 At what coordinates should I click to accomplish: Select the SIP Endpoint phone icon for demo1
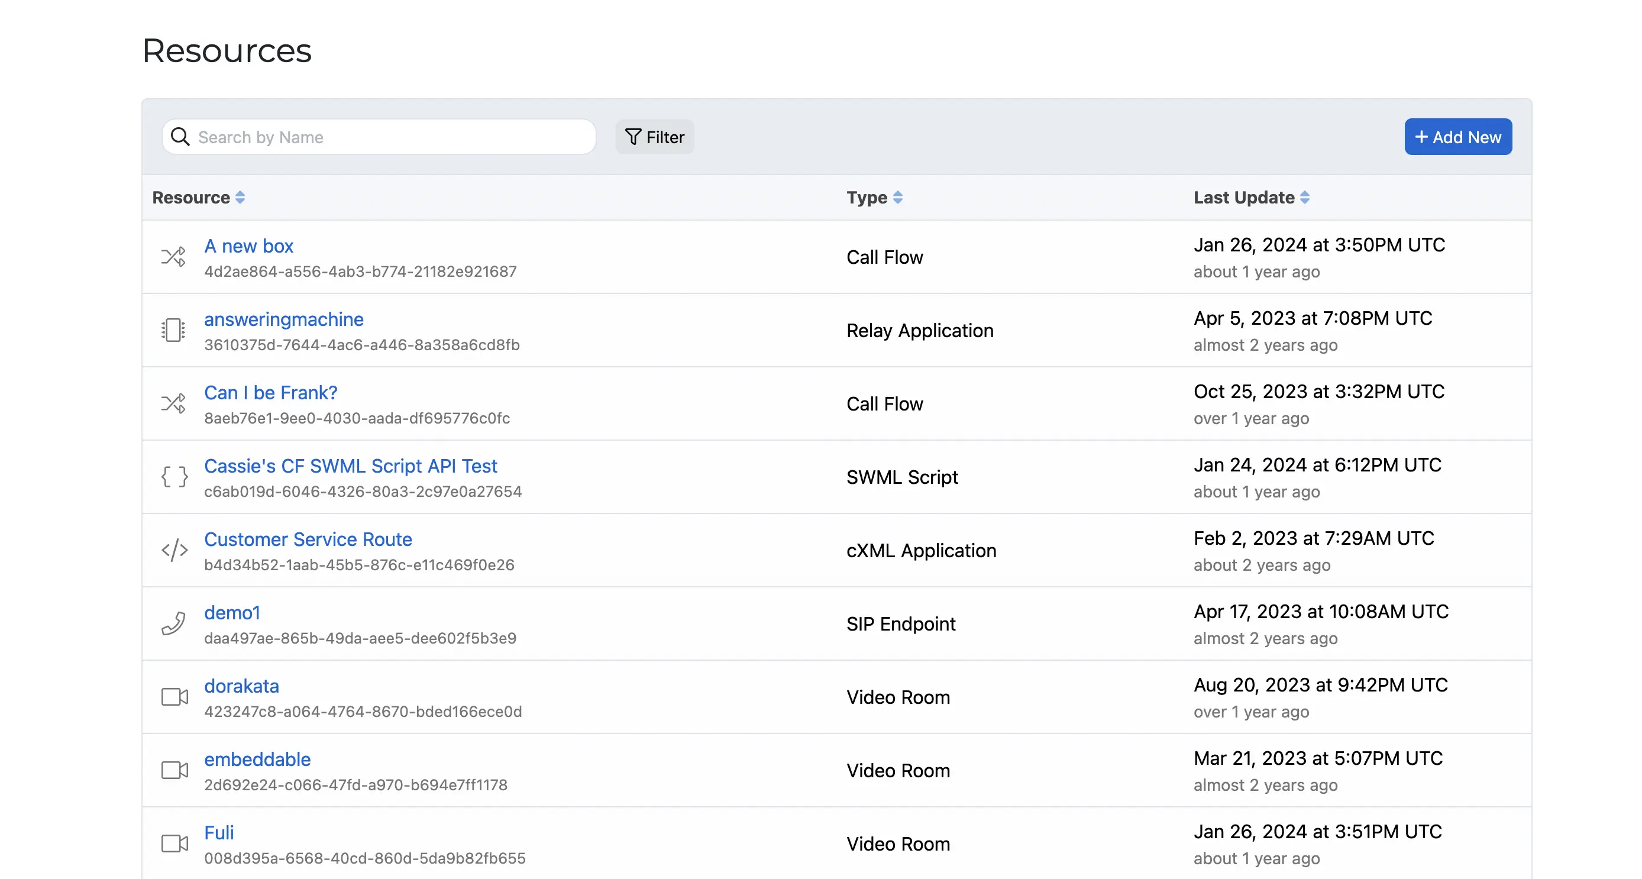173,623
